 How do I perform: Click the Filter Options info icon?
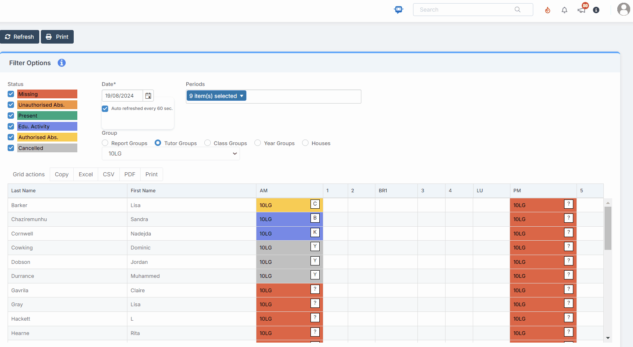[61, 63]
